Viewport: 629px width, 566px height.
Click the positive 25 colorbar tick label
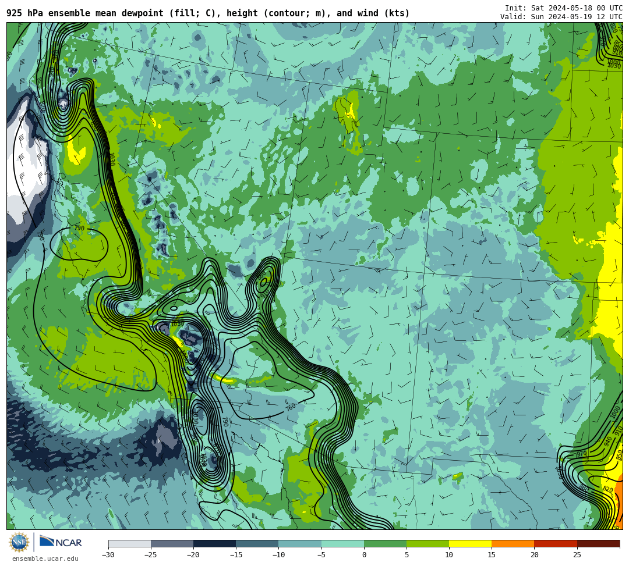point(577,555)
